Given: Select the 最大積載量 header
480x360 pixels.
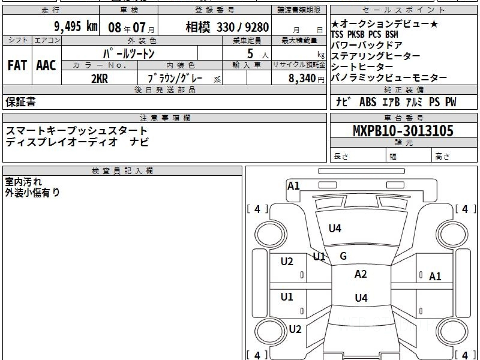Looking at the screenshot, I should pos(300,41).
